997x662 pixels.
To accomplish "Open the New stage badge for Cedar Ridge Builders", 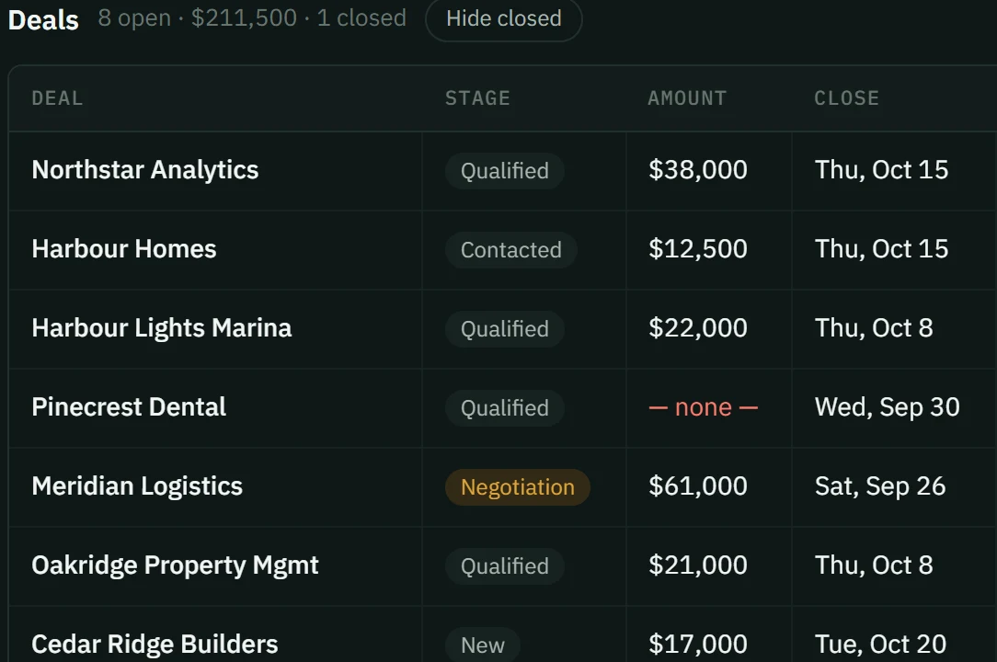I will click(x=483, y=645).
